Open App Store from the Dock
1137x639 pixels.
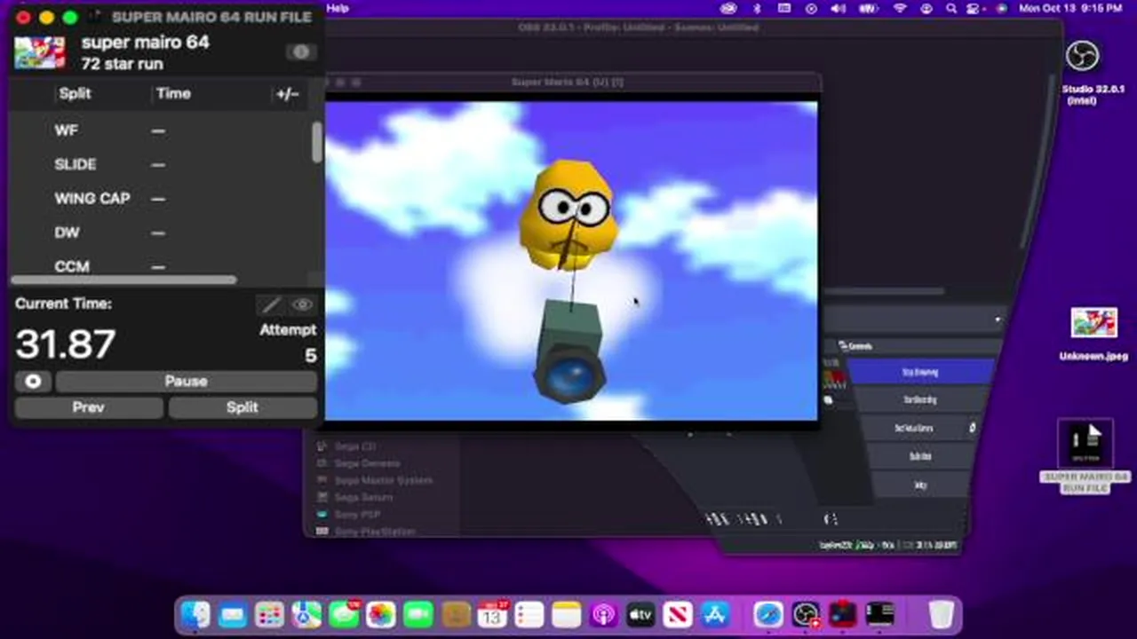click(715, 614)
